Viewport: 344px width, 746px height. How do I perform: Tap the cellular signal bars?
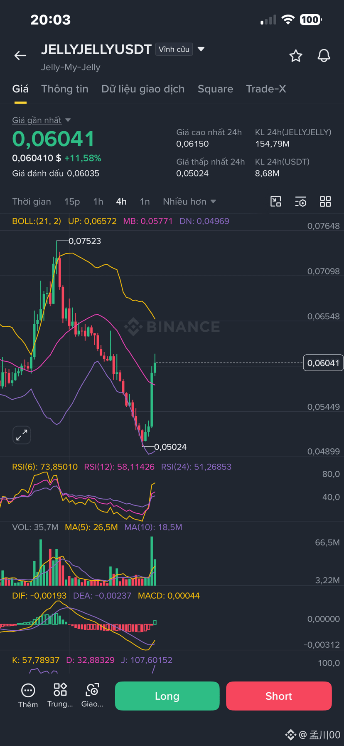pos(268,20)
